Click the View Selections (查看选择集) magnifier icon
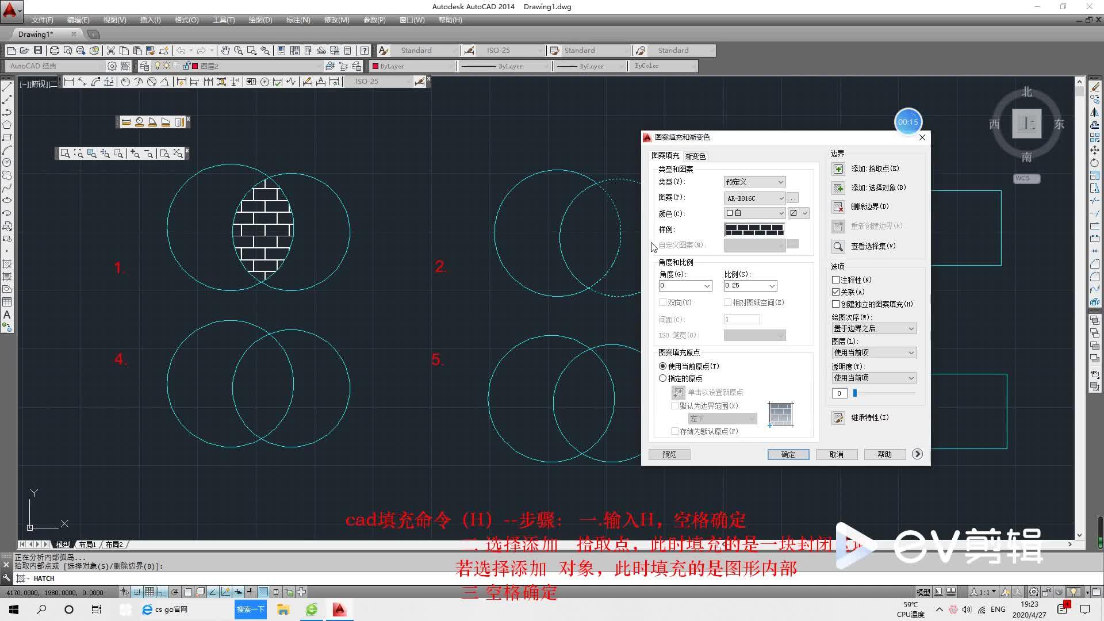This screenshot has width=1104, height=621. point(838,247)
